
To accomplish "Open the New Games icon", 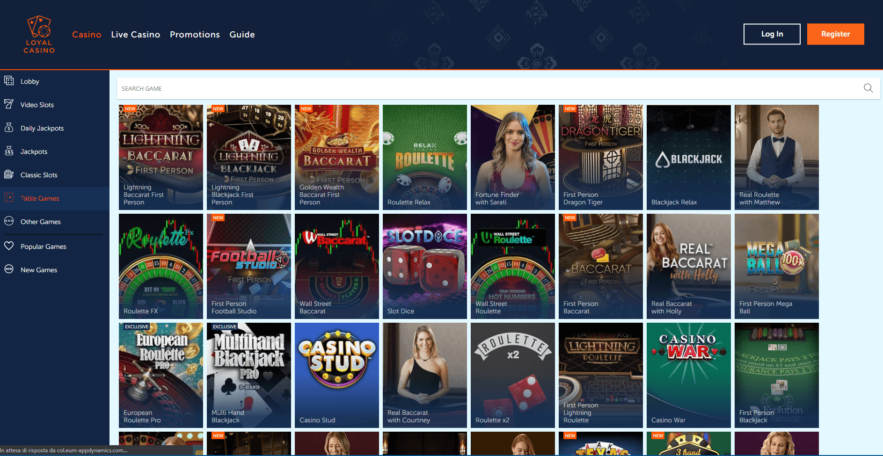I will pyautogui.click(x=9, y=269).
